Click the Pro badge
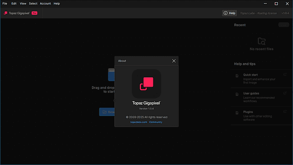 tap(34, 13)
